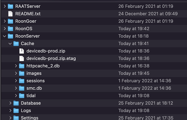Click the Logs folder icon
The width and height of the screenshot is (187, 120).
tap(16, 111)
